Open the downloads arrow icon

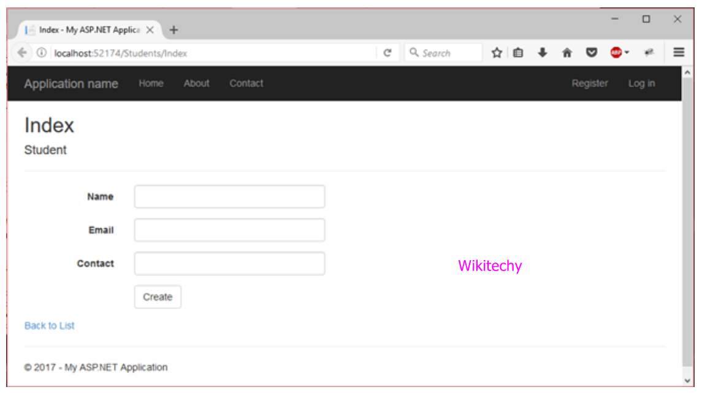(x=543, y=53)
